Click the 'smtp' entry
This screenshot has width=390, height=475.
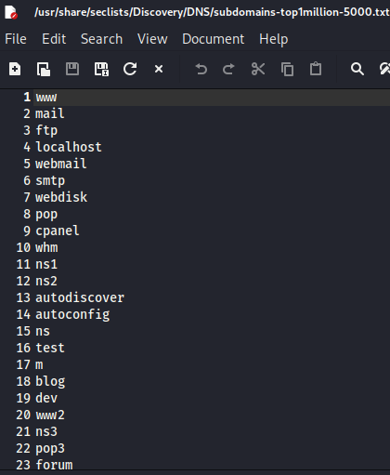point(50,180)
